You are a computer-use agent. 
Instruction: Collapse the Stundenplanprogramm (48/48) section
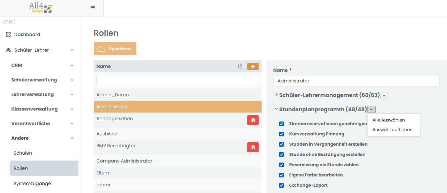[276, 109]
